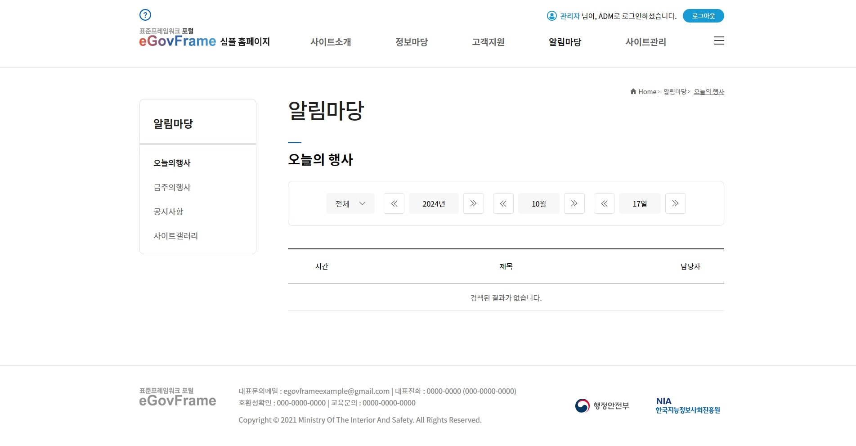This screenshot has width=856, height=446.
Task: Click the 관리자 user profile icon
Action: click(x=551, y=16)
